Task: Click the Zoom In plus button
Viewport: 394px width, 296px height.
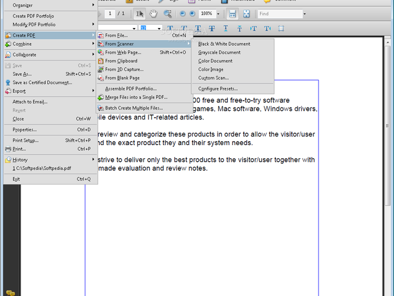Action: click(192, 14)
